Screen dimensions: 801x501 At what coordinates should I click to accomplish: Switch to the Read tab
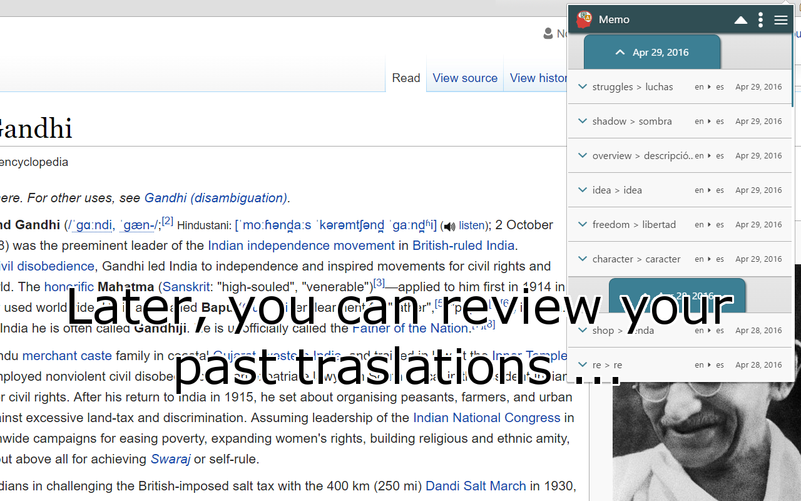tap(406, 78)
